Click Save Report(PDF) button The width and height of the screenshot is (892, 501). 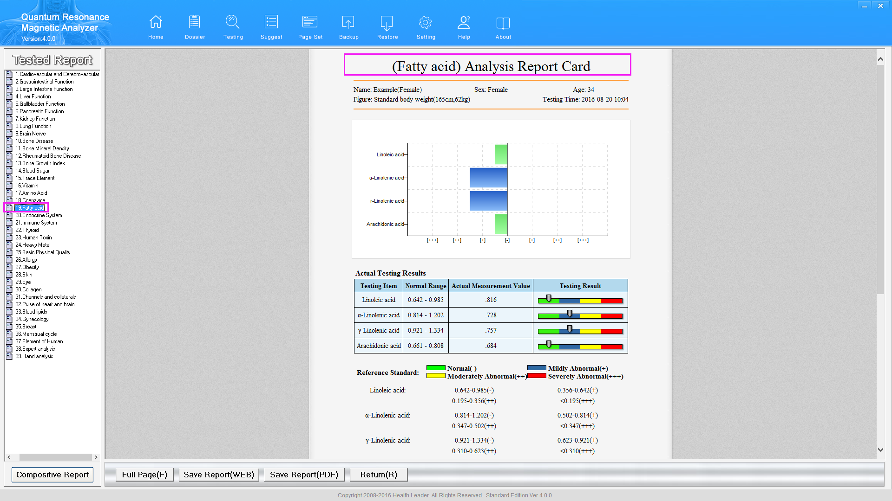pos(304,475)
